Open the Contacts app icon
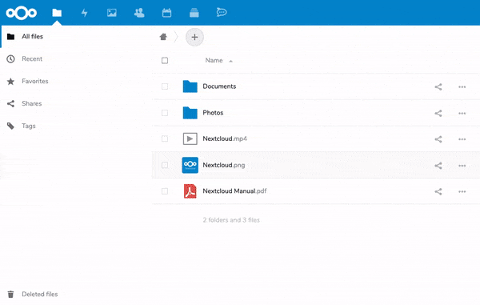Image resolution: width=480 pixels, height=305 pixels. pyautogui.click(x=139, y=13)
